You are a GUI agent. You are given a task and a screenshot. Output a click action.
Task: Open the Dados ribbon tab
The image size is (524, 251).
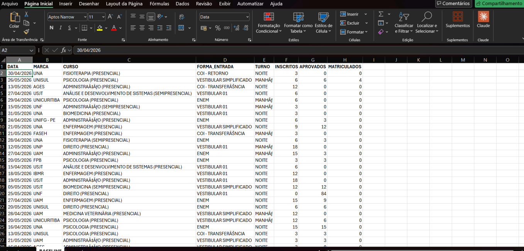click(182, 4)
